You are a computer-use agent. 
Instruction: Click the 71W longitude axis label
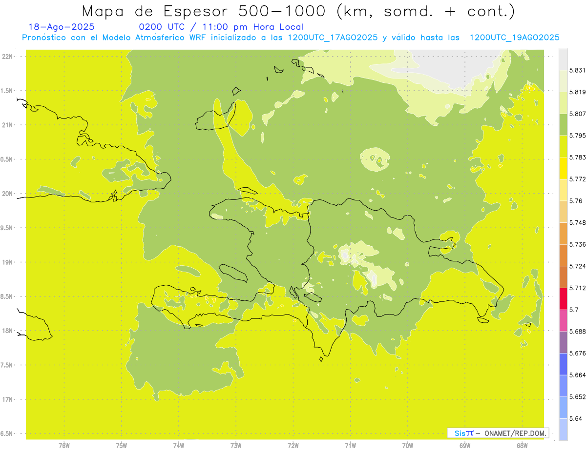point(350,446)
